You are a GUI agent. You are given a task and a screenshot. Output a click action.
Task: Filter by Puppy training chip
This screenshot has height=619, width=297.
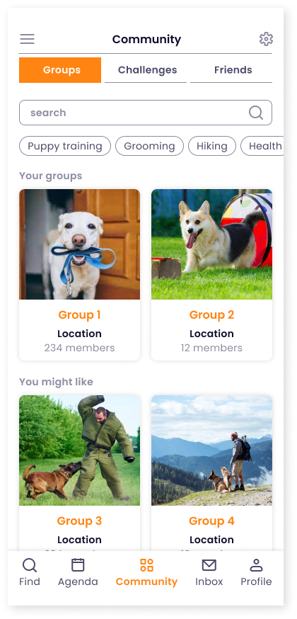pos(65,146)
